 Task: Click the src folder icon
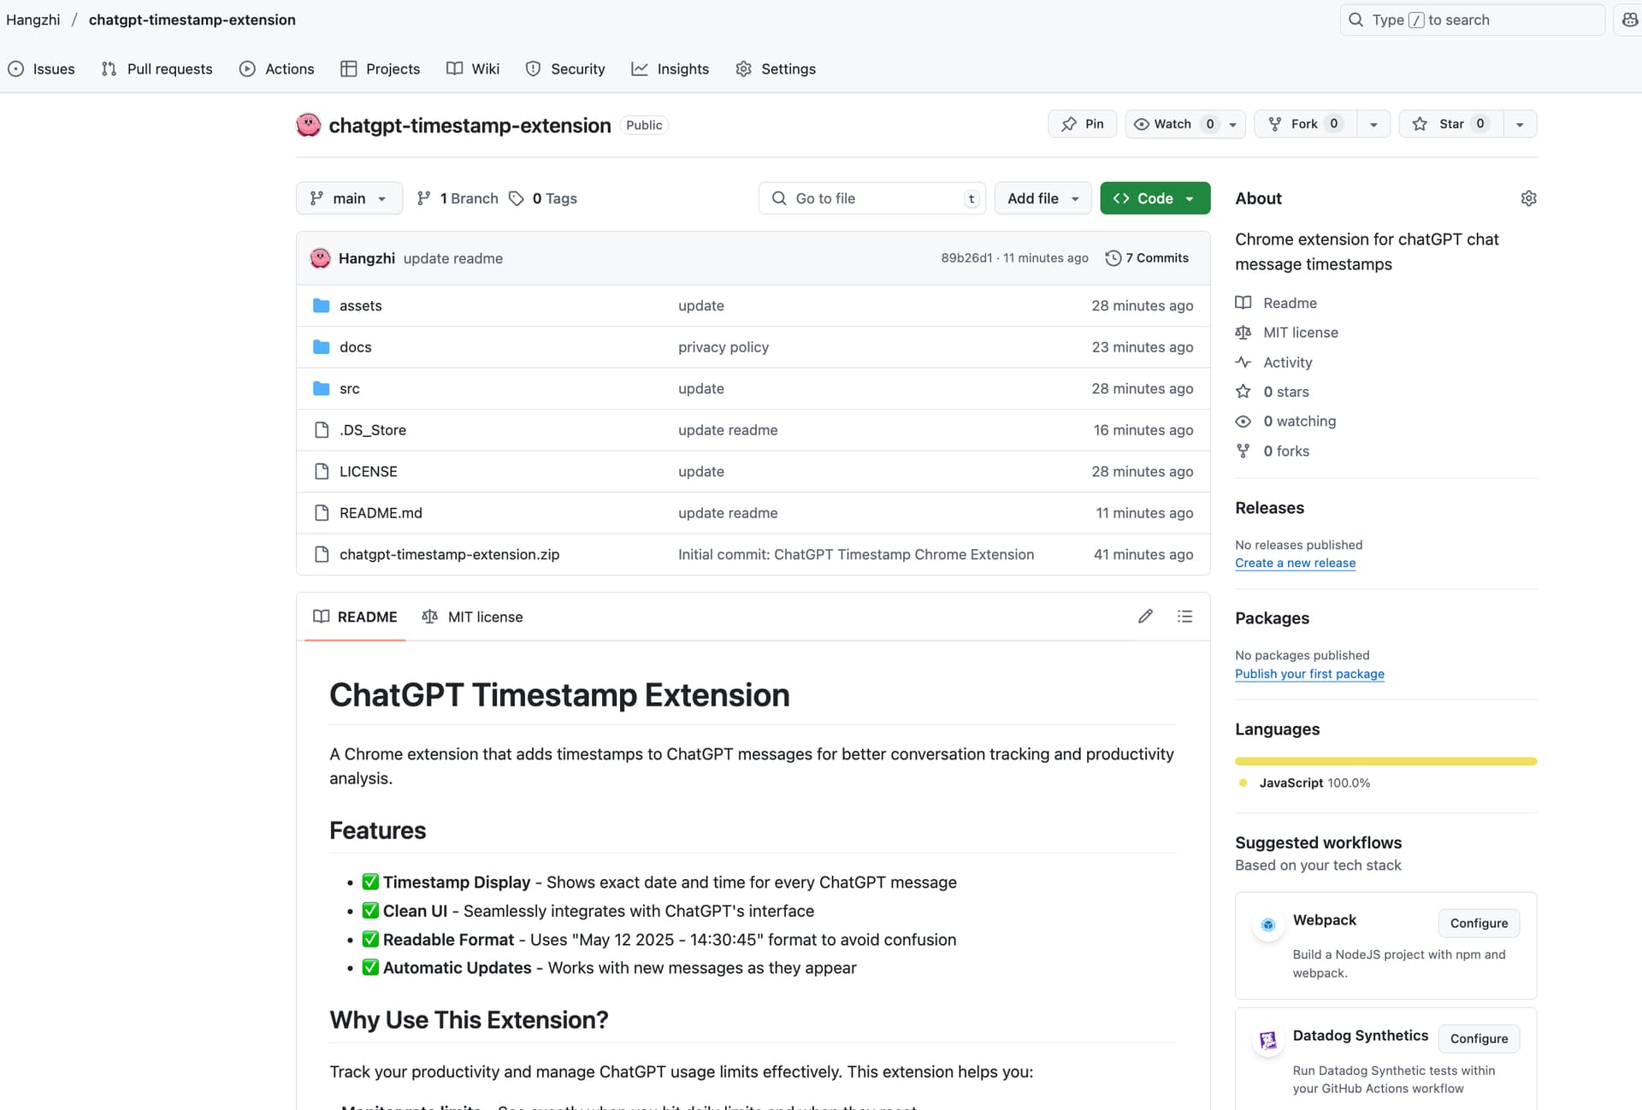point(322,388)
